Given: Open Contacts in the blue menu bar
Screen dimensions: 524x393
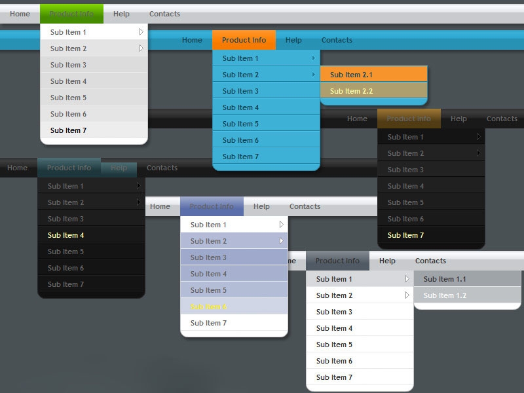Looking at the screenshot, I should pos(337,40).
